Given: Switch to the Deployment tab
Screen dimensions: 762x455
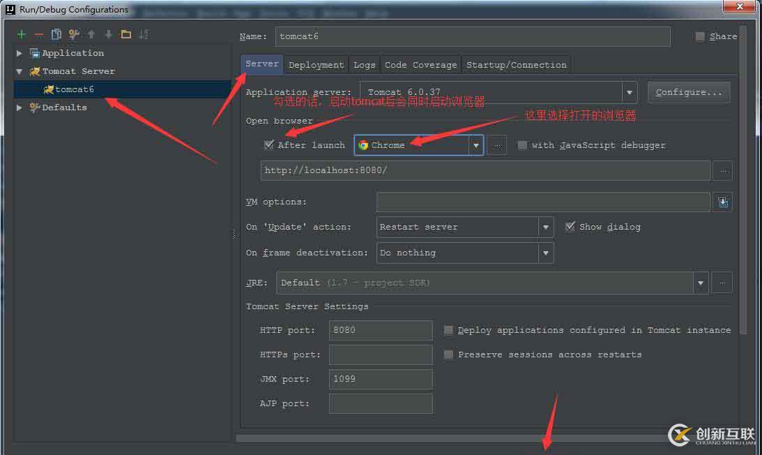Looking at the screenshot, I should pos(317,65).
